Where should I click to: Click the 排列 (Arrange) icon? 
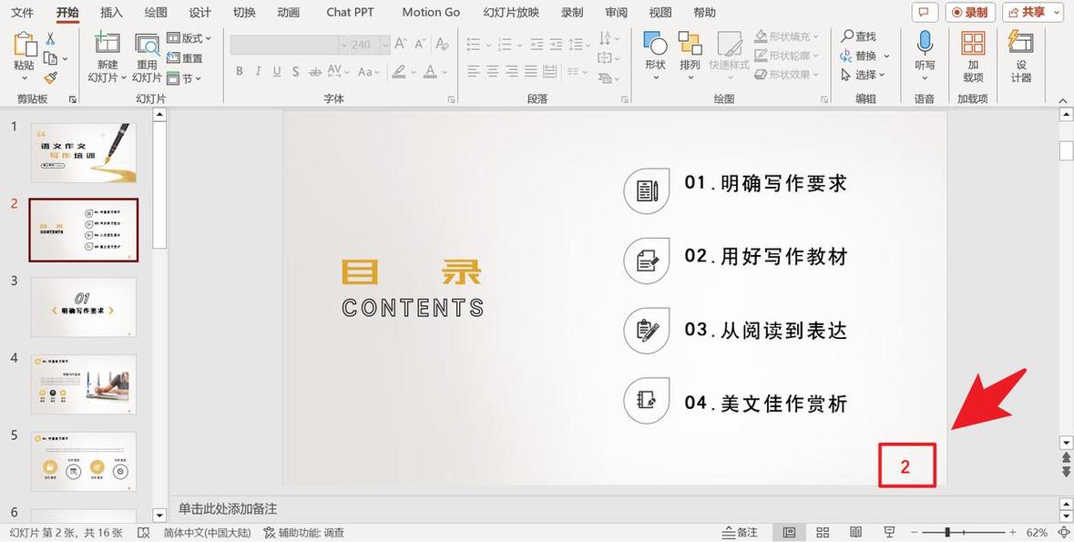tap(690, 50)
